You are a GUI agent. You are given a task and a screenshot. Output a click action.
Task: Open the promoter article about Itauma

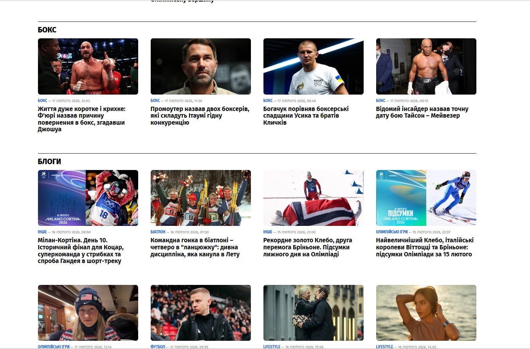click(200, 116)
